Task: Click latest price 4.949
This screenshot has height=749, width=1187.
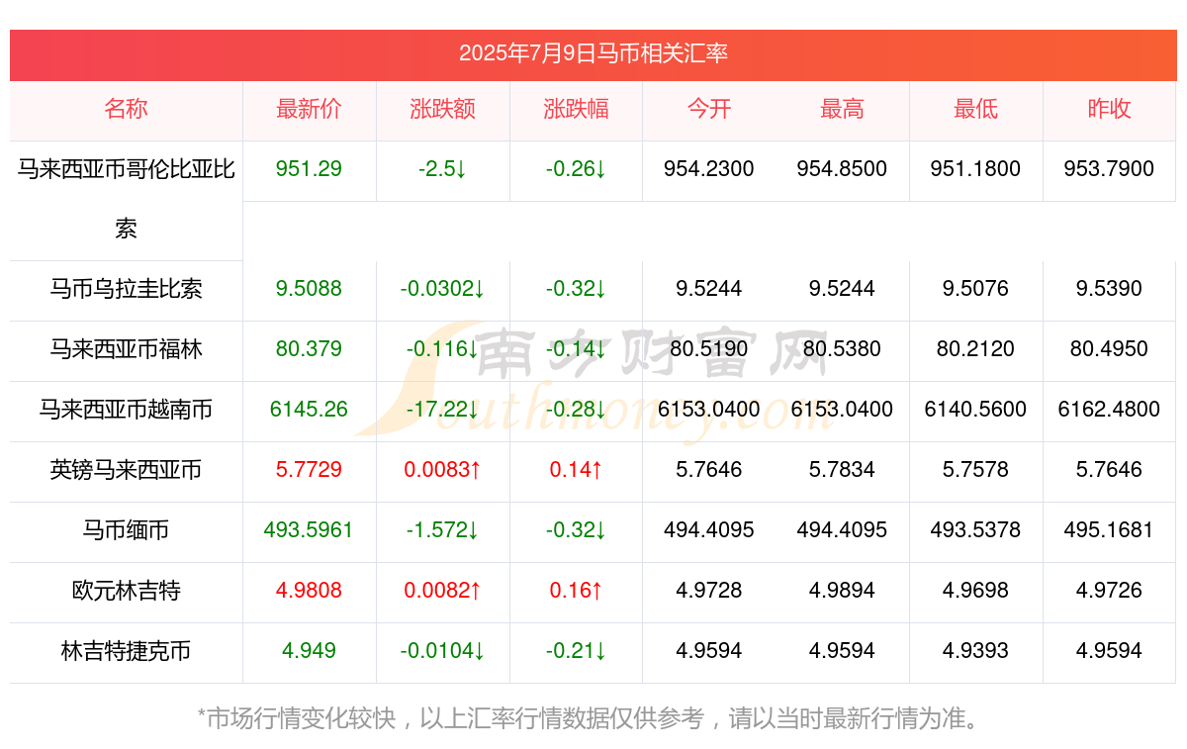Action: coord(310,651)
